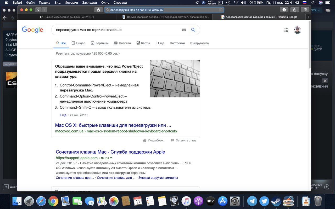Open the 'Закладки' menu
This screenshot has width=335, height=209.
point(89,3)
